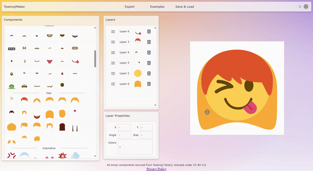Add the anger symbol cosmetic
Screen dimensions: 313x171
pyautogui.click(x=11, y=155)
